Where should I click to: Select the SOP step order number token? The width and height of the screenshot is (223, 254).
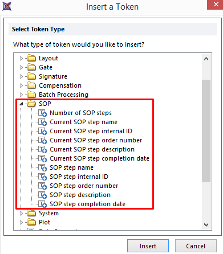pyautogui.click(x=84, y=186)
